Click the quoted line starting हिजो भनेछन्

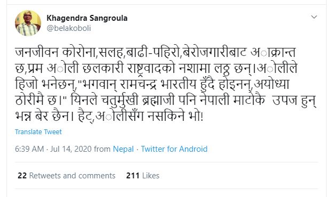pyautogui.click(x=152, y=84)
